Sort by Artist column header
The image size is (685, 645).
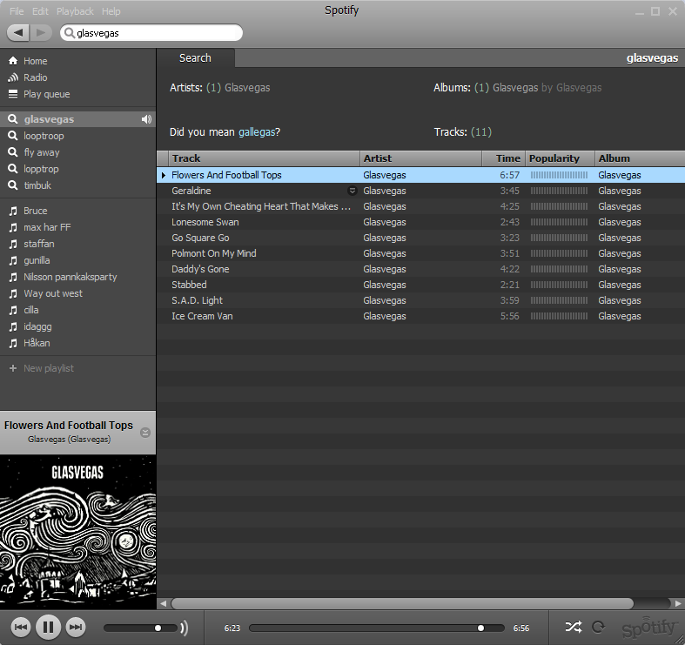coord(420,158)
